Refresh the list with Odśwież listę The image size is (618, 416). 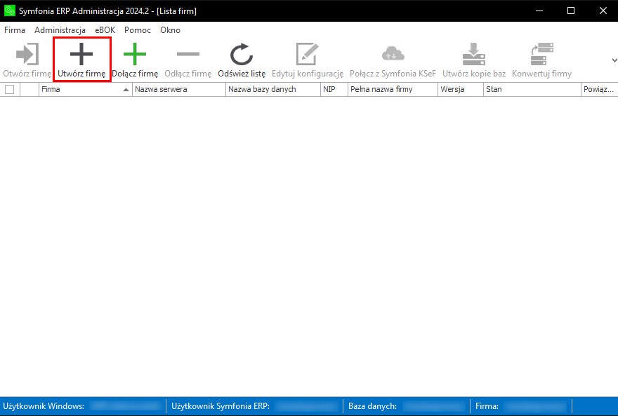click(242, 60)
